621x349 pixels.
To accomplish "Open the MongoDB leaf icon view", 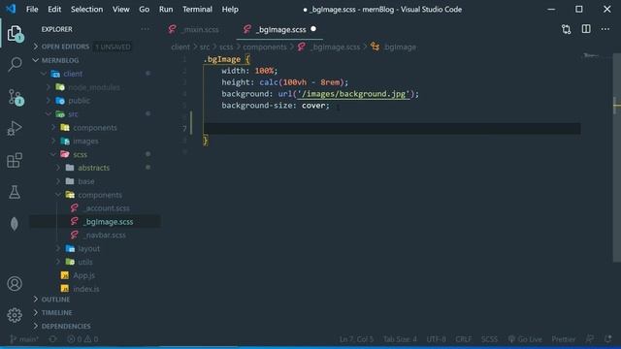I will tap(15, 224).
